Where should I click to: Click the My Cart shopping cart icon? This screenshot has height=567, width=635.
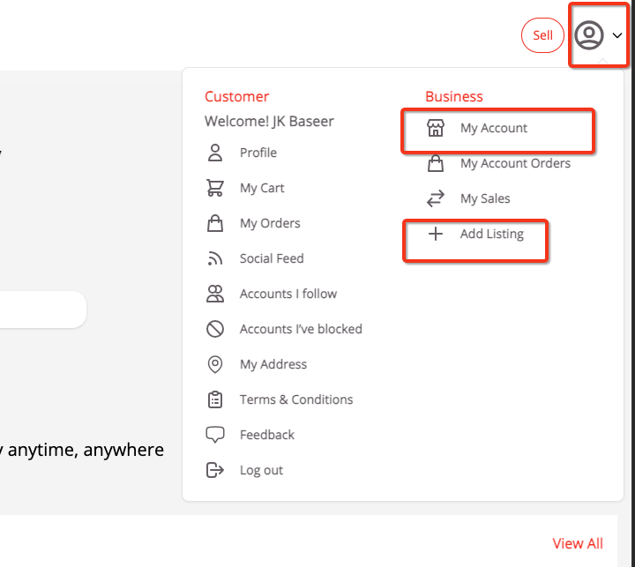pyautogui.click(x=215, y=188)
